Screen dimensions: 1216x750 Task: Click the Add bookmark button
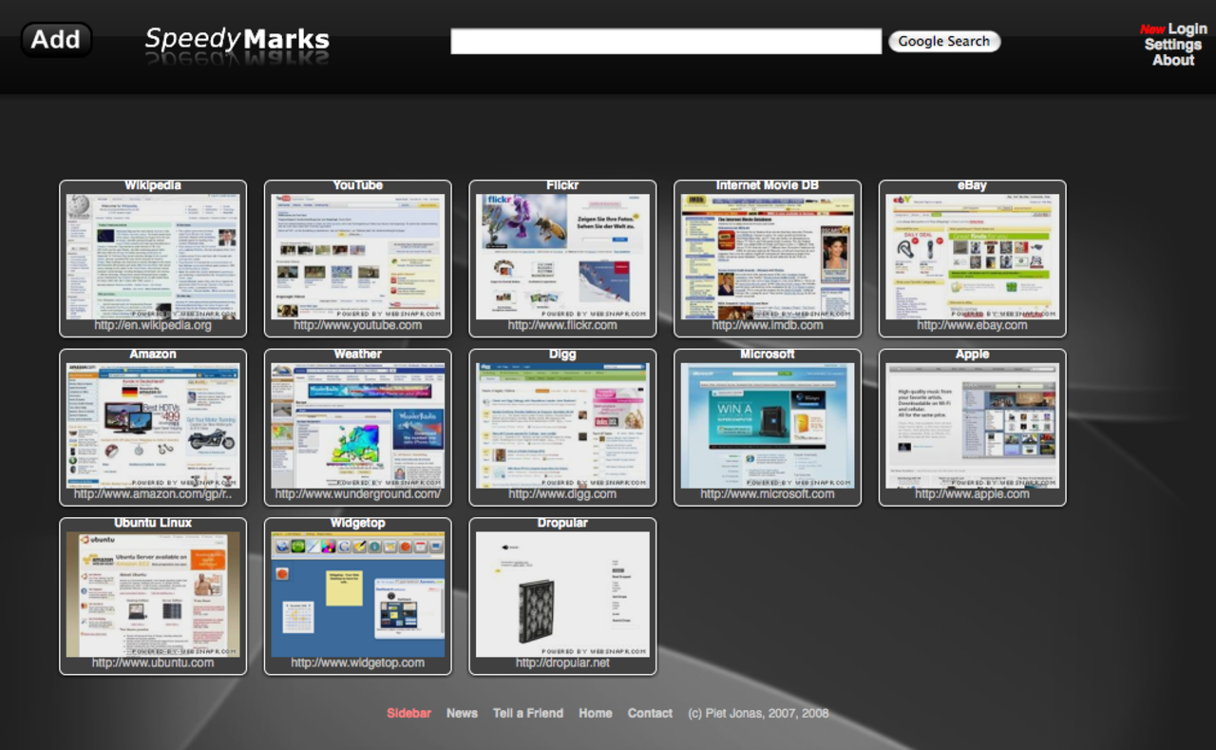[56, 40]
